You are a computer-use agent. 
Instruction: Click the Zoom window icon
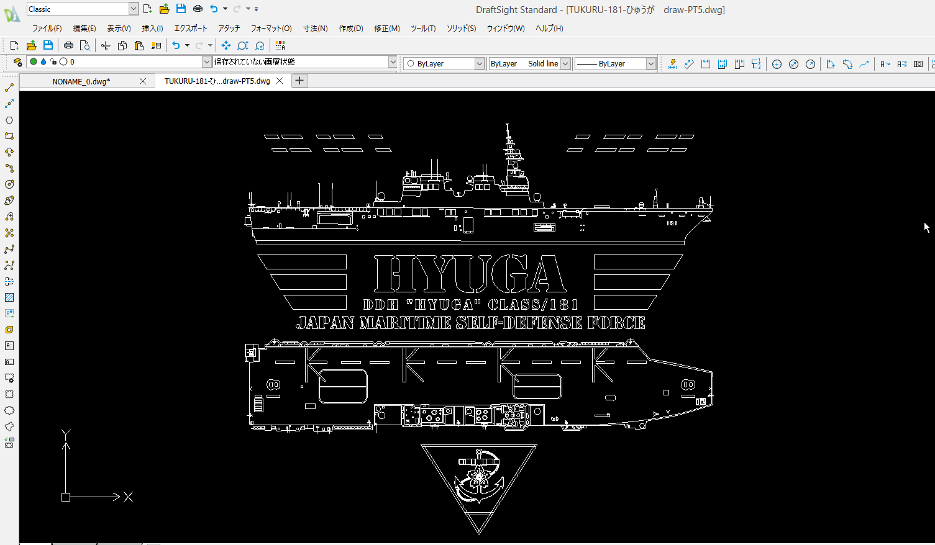[243, 45]
